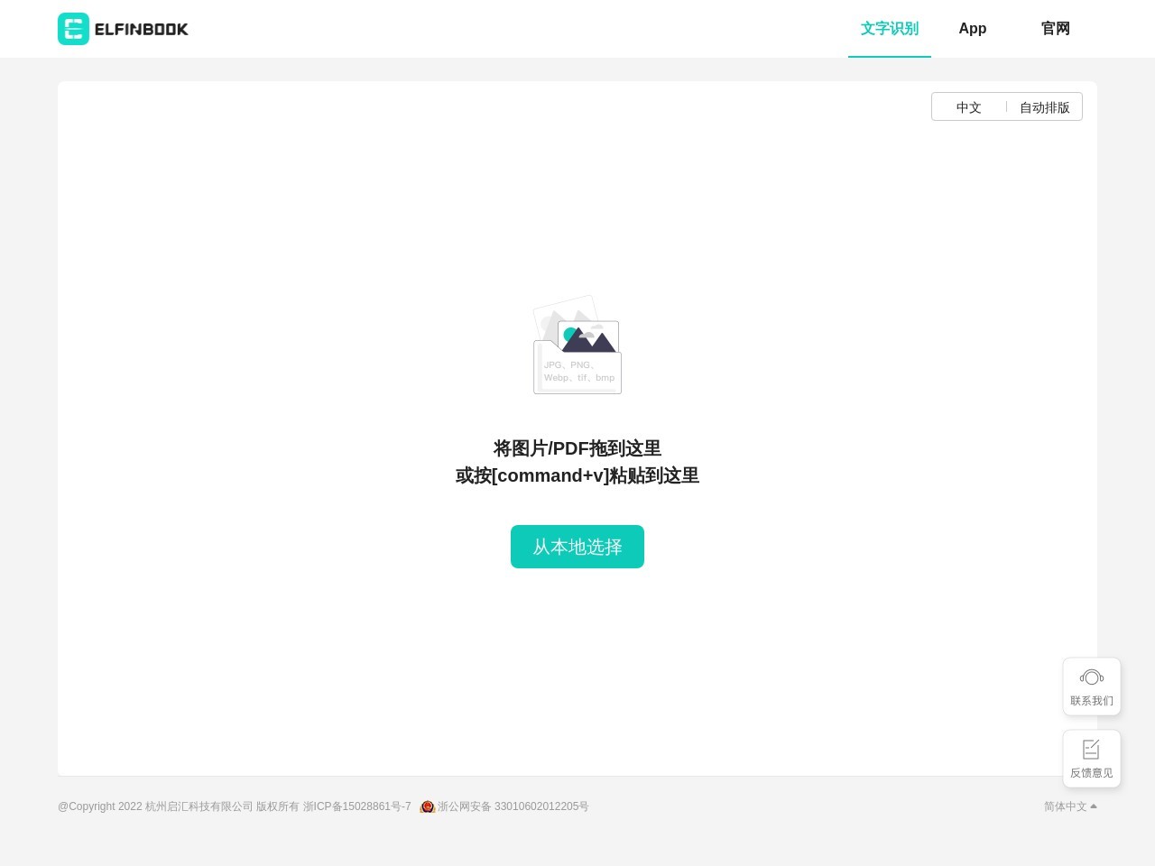The image size is (1155, 866).
Task: Click the arrow beside 简体中文
Action: [1094, 806]
